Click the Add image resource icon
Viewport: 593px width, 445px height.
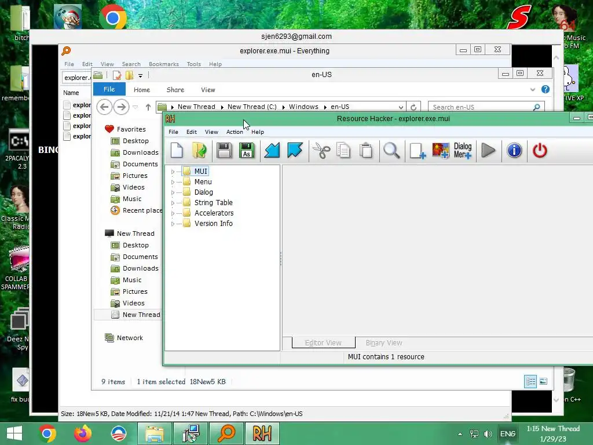tap(440, 151)
